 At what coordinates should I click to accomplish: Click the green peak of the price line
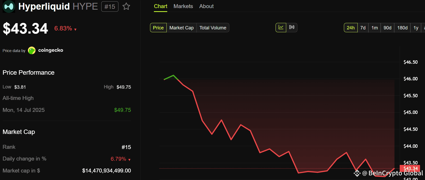tap(173, 75)
